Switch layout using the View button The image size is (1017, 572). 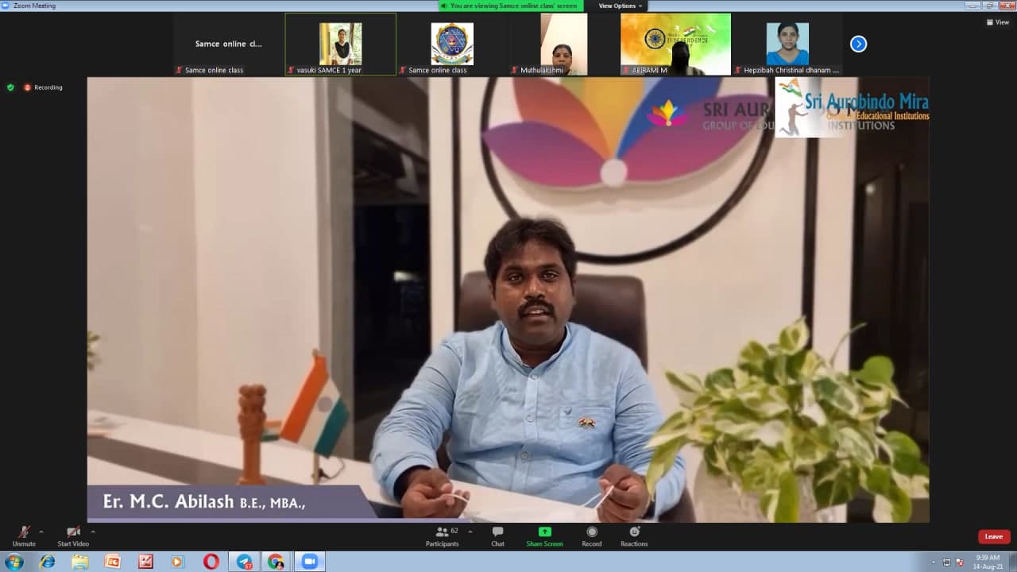(x=997, y=22)
